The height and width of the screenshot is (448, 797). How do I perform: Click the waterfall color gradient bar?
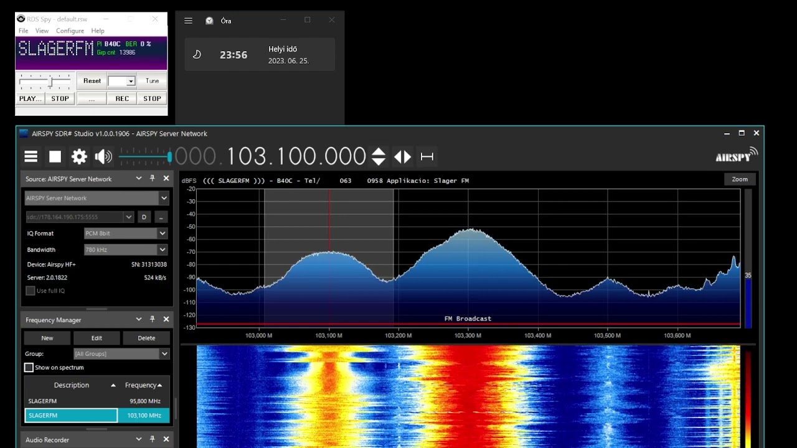[748, 398]
